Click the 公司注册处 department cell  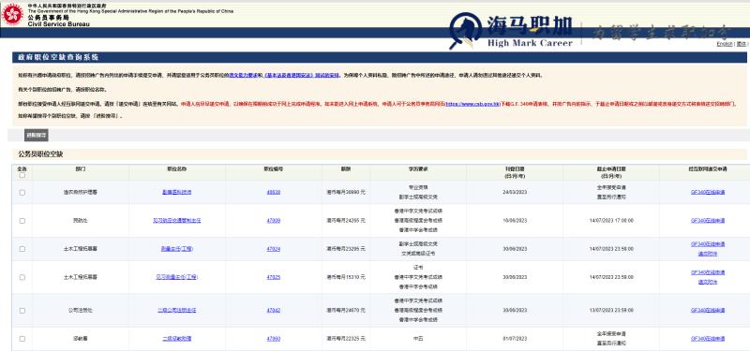(80, 311)
